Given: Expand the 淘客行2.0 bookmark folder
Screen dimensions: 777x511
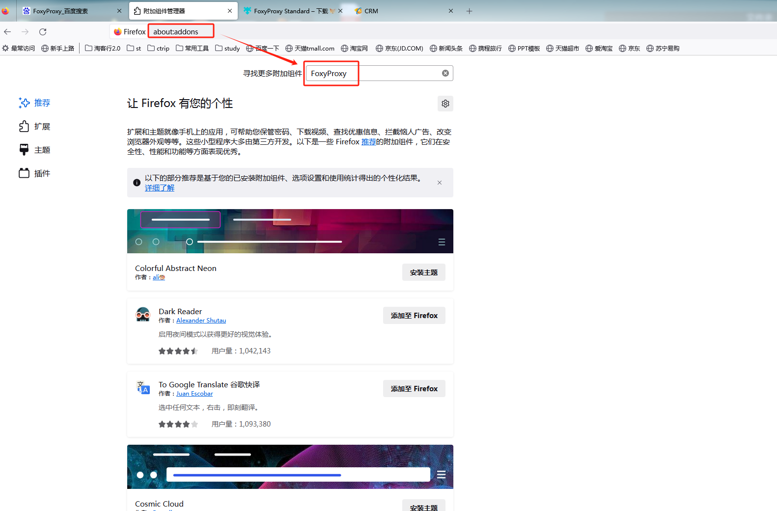Looking at the screenshot, I should tap(103, 48).
